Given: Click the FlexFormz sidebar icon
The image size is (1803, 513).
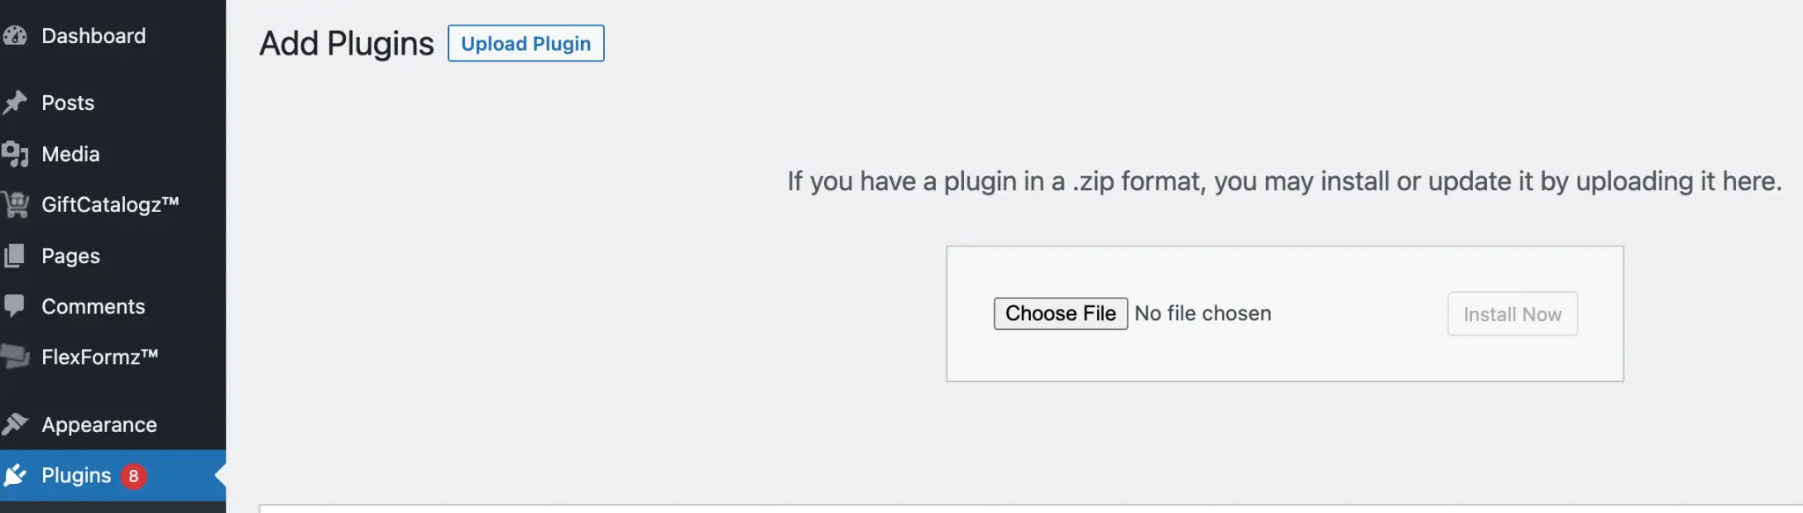Looking at the screenshot, I should [15, 356].
